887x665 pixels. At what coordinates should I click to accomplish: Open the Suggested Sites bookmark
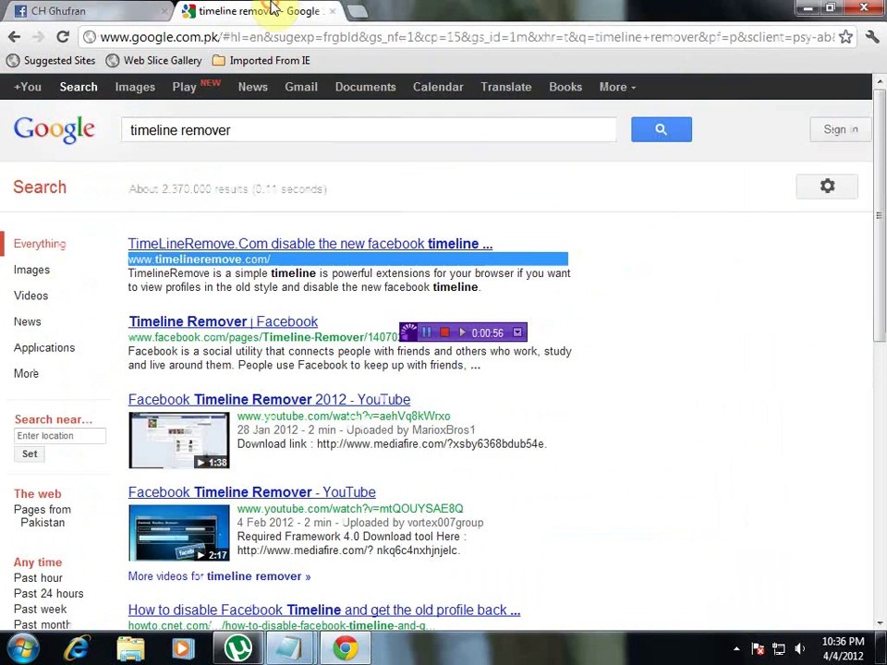pyautogui.click(x=51, y=61)
